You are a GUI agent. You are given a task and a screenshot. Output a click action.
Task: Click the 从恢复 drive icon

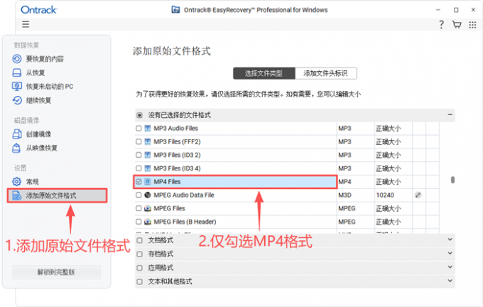[16, 72]
